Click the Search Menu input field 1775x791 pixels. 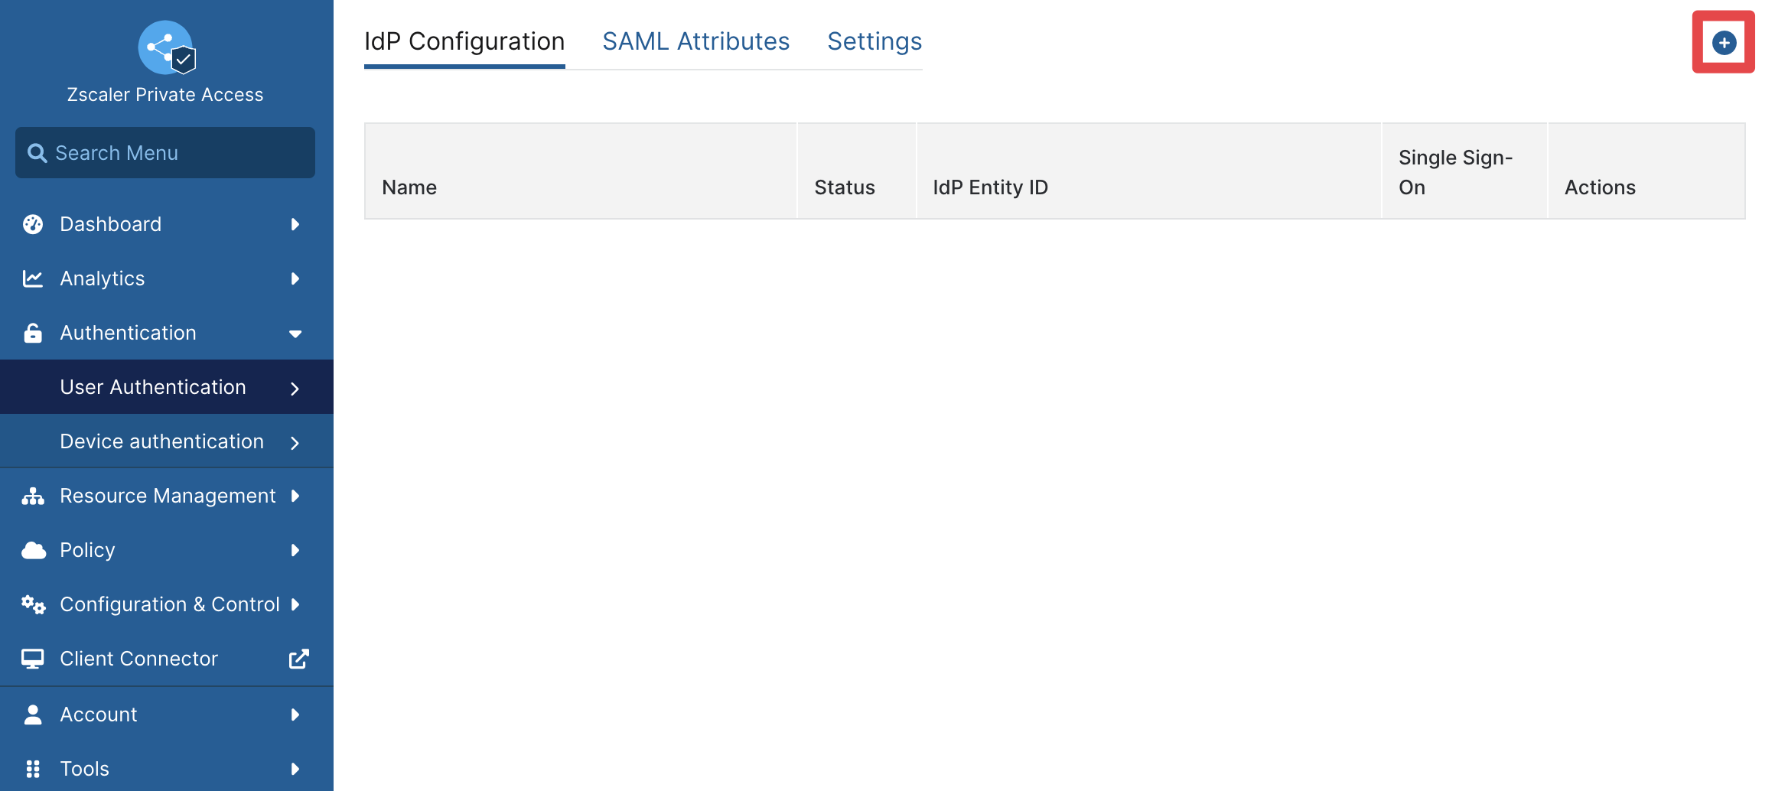click(x=165, y=153)
